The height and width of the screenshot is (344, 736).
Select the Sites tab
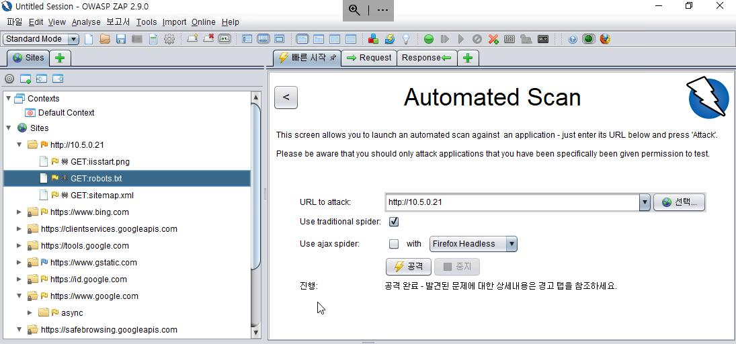[28, 58]
